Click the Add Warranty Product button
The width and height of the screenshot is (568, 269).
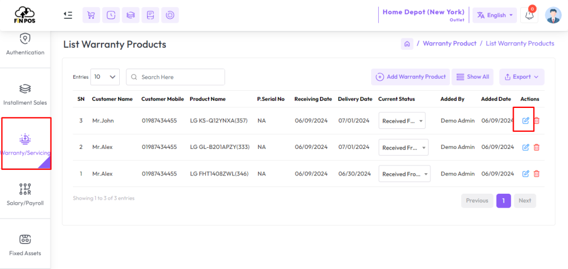(x=410, y=77)
